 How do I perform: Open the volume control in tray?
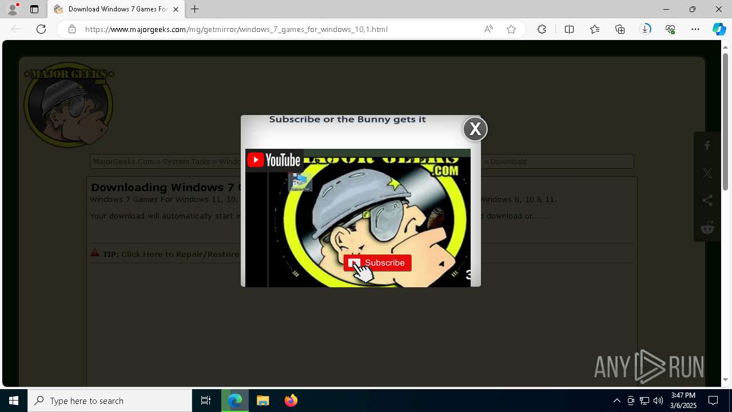point(658,401)
